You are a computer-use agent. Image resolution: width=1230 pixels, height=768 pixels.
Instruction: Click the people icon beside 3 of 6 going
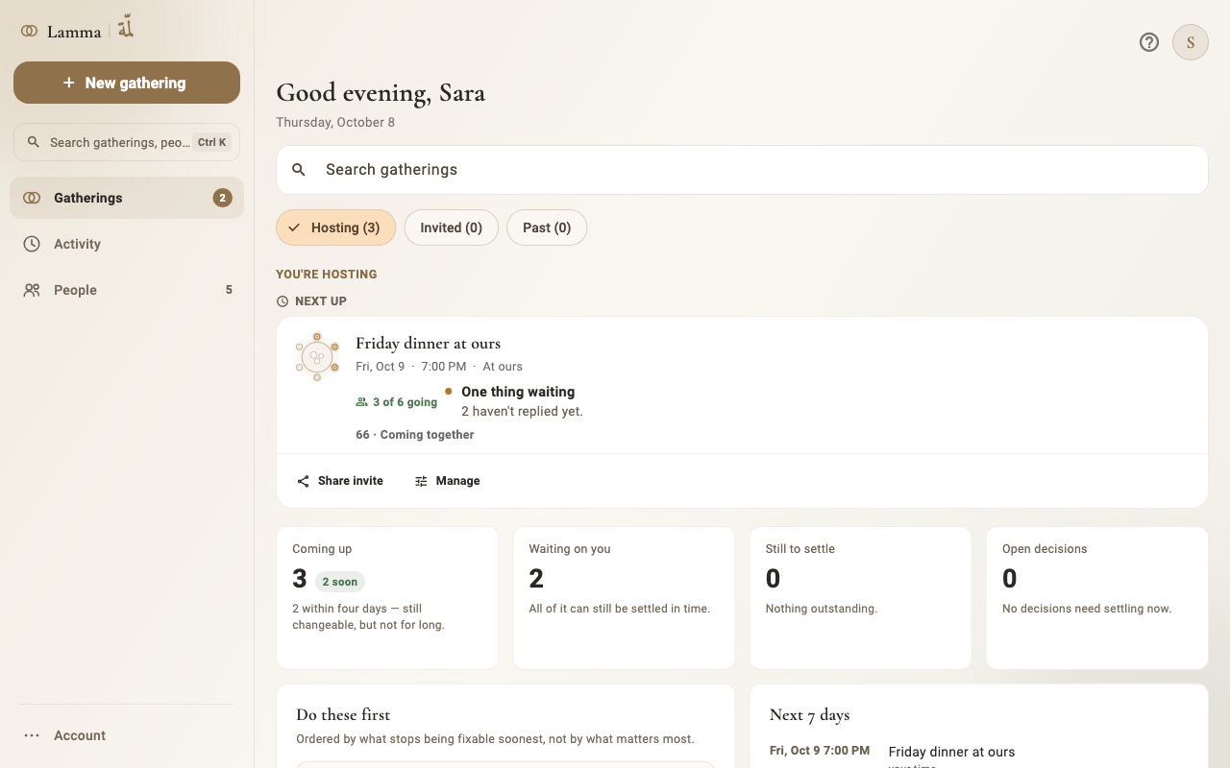click(361, 402)
